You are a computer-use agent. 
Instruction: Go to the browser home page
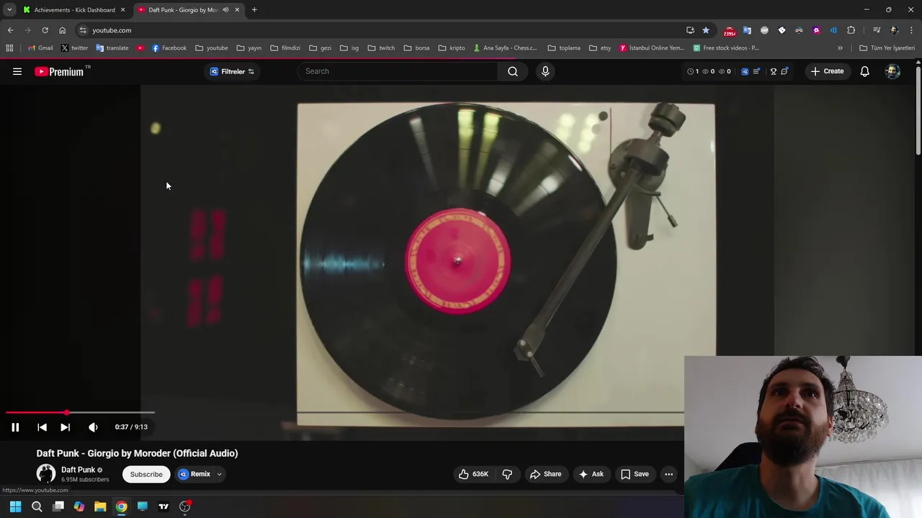(x=62, y=30)
